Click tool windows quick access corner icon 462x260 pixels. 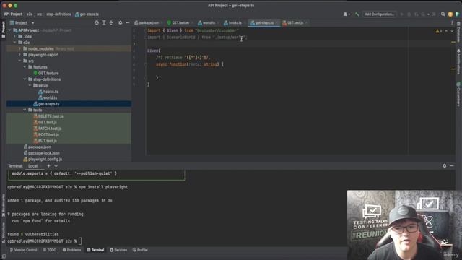4,256
